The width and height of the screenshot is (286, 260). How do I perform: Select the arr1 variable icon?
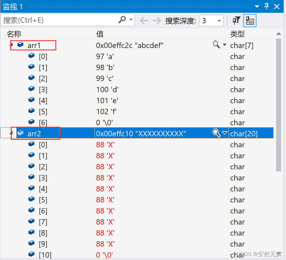pyautogui.click(x=20, y=44)
